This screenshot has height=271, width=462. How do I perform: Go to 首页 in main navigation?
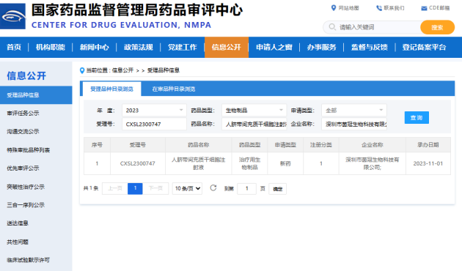click(x=14, y=47)
